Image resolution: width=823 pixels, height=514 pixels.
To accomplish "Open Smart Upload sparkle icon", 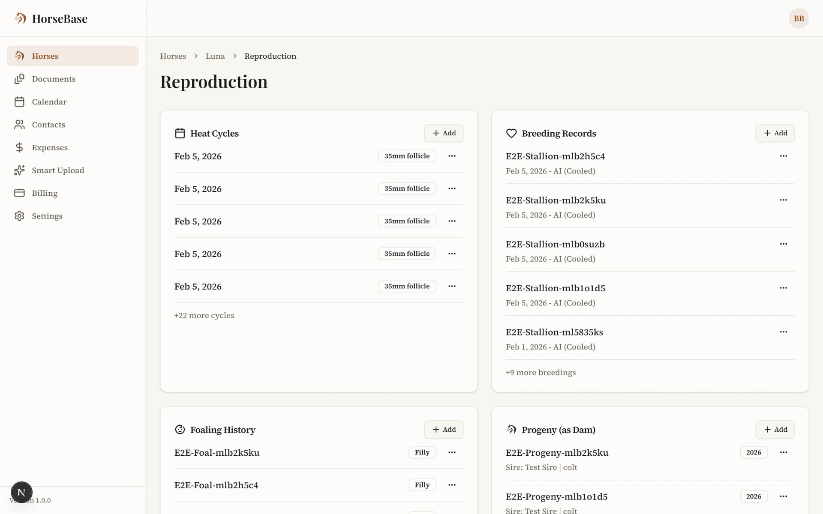I will tap(19, 170).
